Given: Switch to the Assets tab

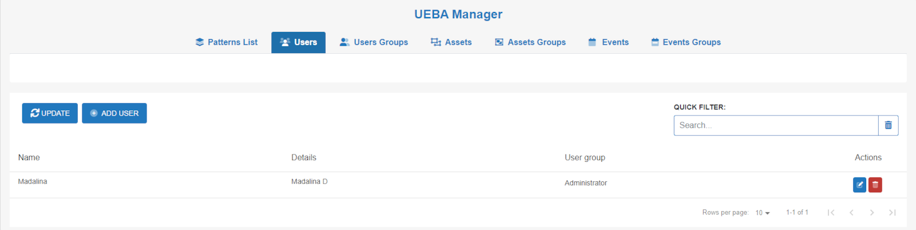Looking at the screenshot, I should (x=451, y=42).
